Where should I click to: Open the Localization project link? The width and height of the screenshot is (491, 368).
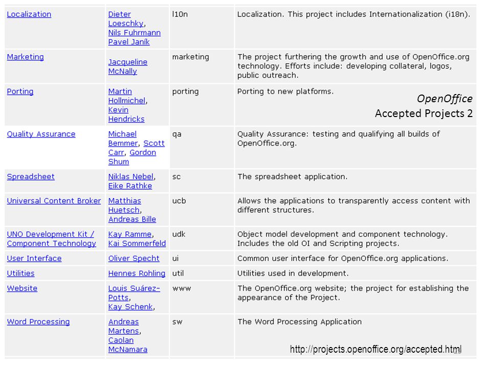point(29,14)
